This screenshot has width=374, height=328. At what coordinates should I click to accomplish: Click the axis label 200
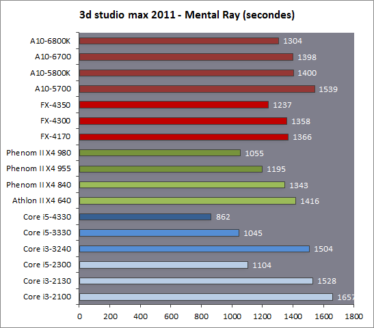111,316
